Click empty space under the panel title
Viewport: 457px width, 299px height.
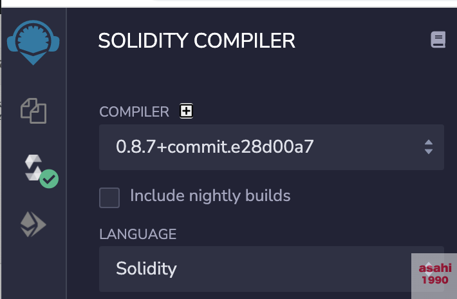coord(263,76)
